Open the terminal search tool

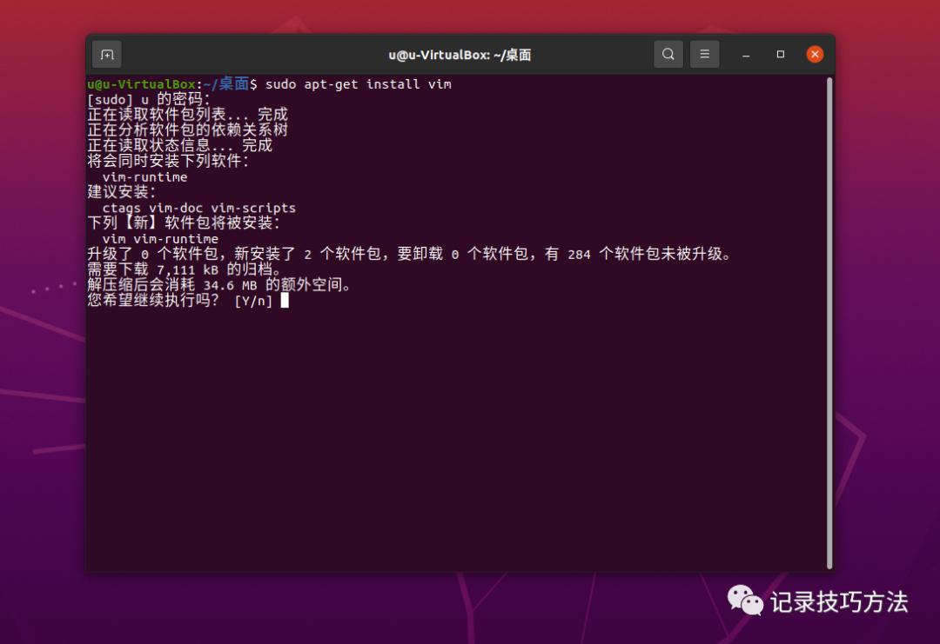[668, 55]
